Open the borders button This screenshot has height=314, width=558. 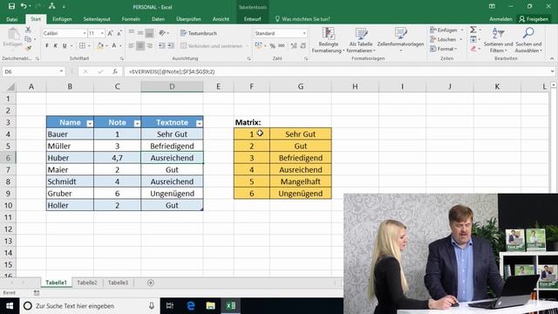click(82, 45)
